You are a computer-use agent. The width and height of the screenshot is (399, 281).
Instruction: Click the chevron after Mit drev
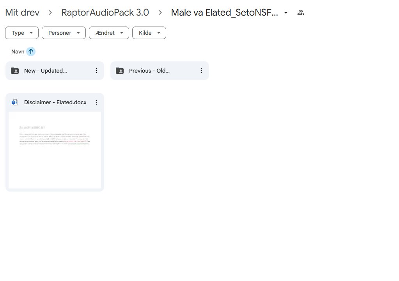(50, 12)
